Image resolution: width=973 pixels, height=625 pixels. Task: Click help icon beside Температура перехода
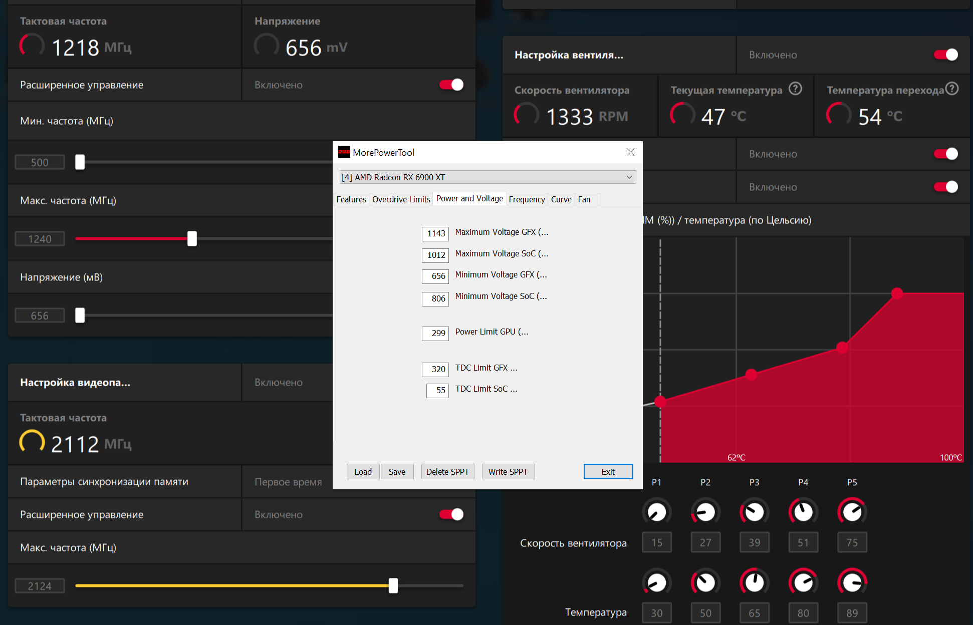tap(952, 89)
